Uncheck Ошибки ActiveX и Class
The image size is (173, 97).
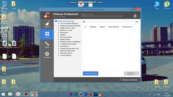click(58, 28)
